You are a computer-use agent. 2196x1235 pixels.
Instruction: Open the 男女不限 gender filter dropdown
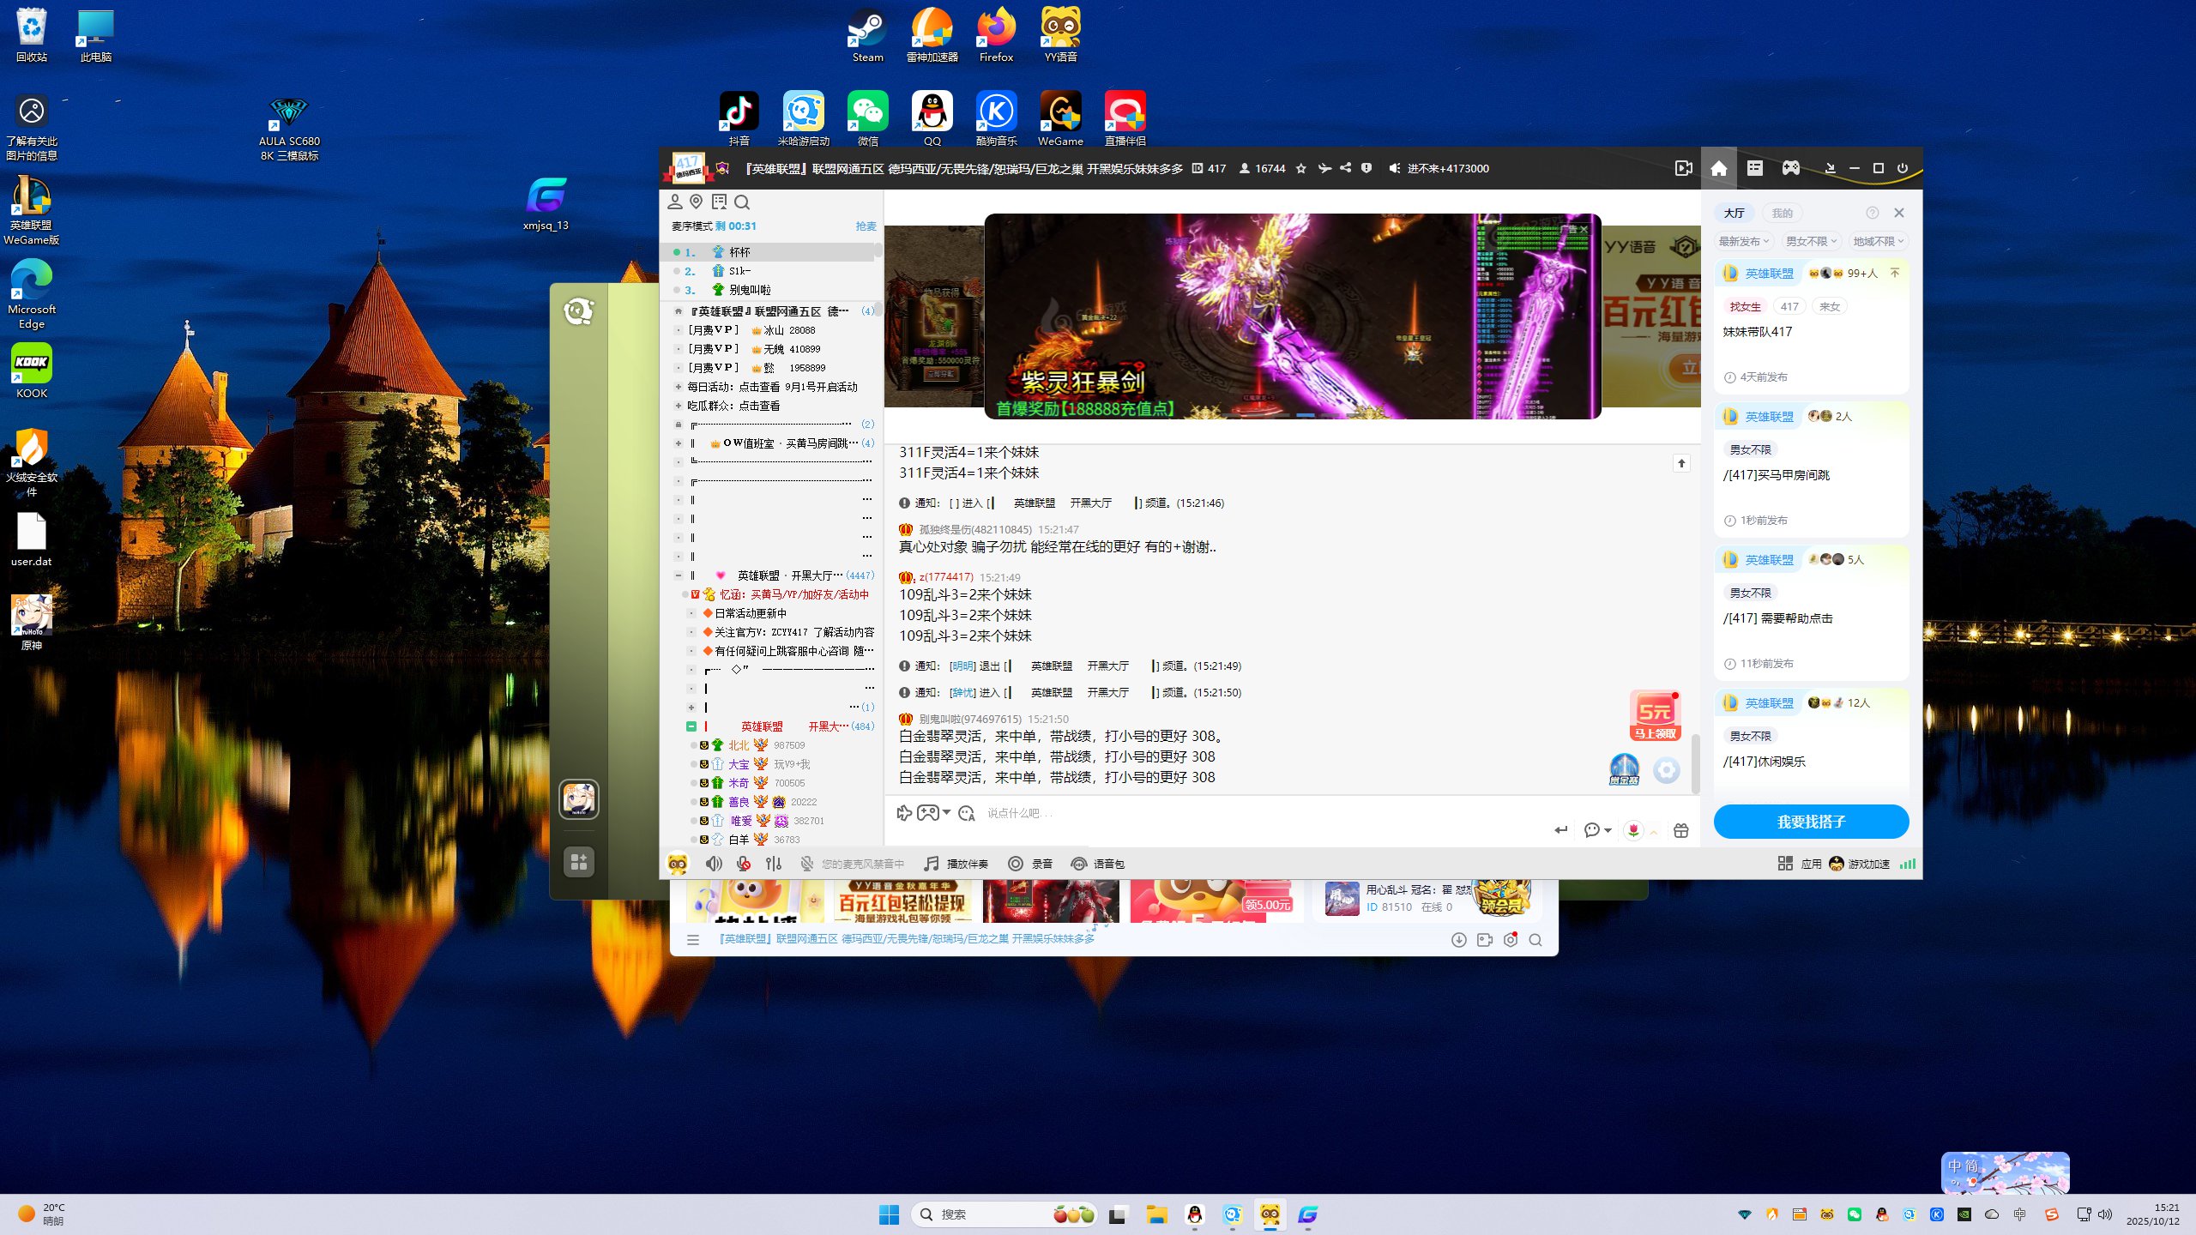[x=1810, y=242]
